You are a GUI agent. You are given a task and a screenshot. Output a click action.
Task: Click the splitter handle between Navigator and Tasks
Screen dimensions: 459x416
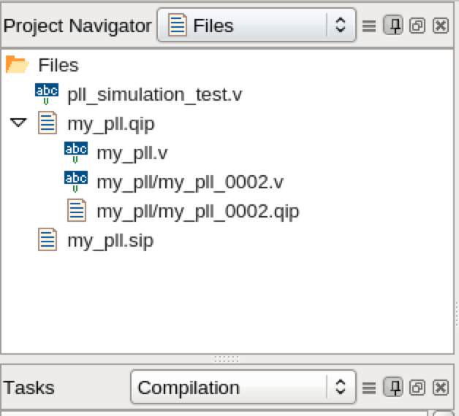tap(227, 359)
